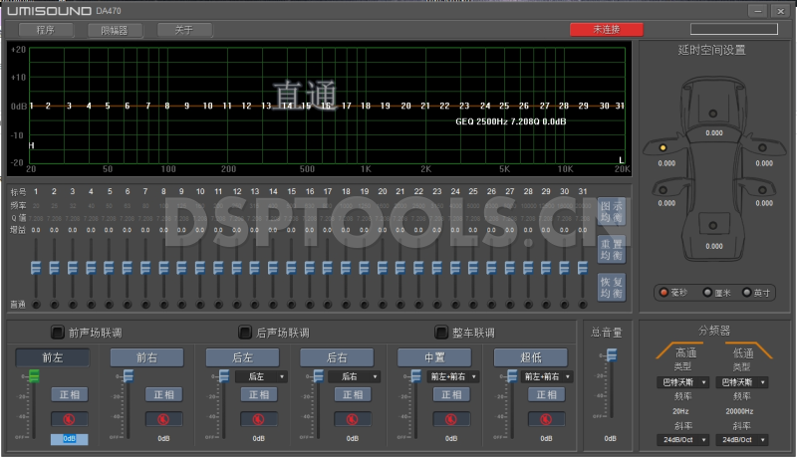Click the highlighted 0dB field under 前左

(69, 439)
